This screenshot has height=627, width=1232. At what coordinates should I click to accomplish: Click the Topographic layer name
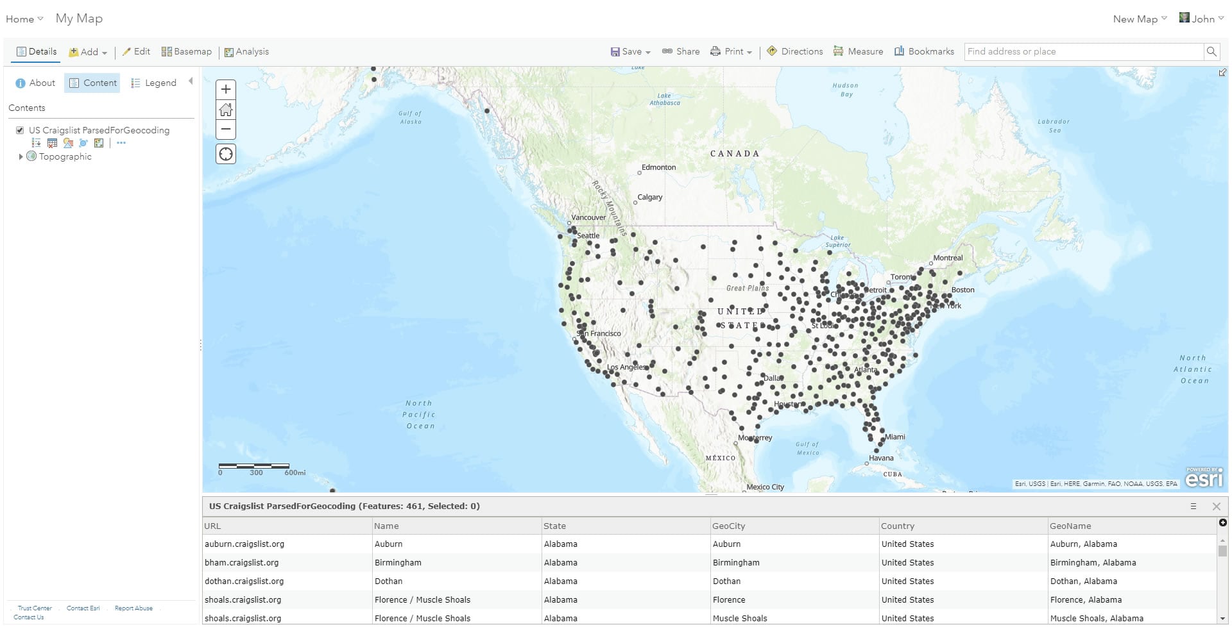(x=65, y=156)
